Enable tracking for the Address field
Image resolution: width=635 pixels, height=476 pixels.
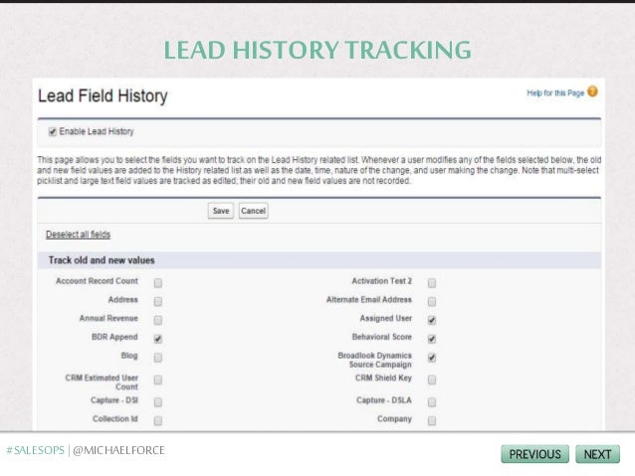coord(158,301)
